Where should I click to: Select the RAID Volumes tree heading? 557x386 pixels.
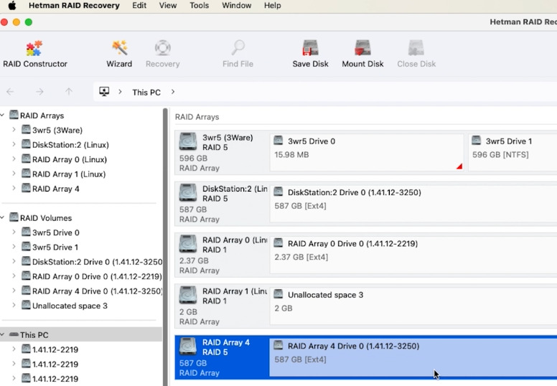click(46, 218)
